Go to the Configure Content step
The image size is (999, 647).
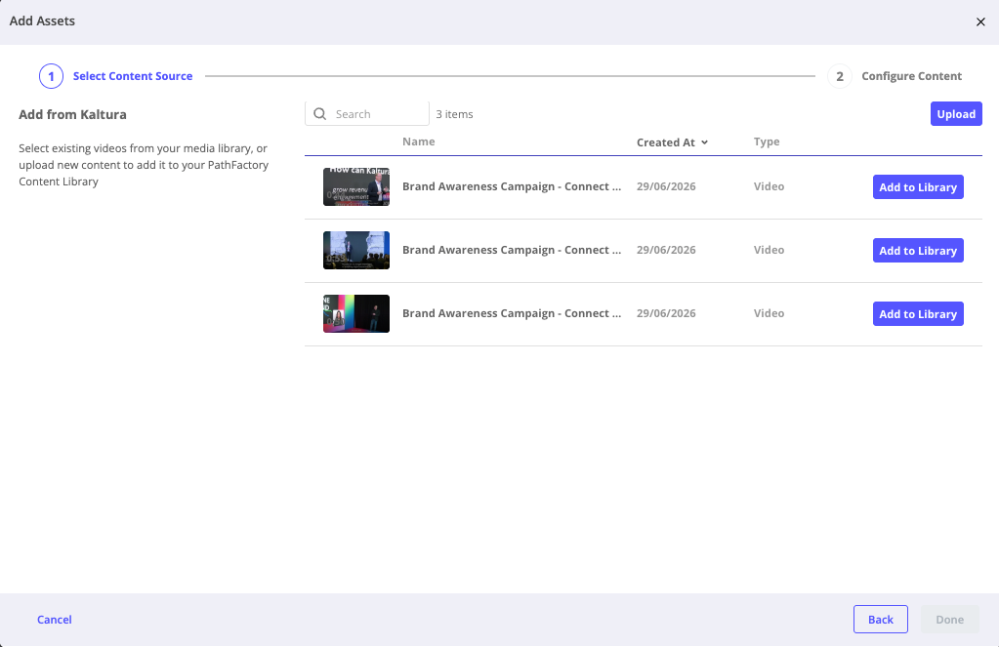[x=912, y=76]
